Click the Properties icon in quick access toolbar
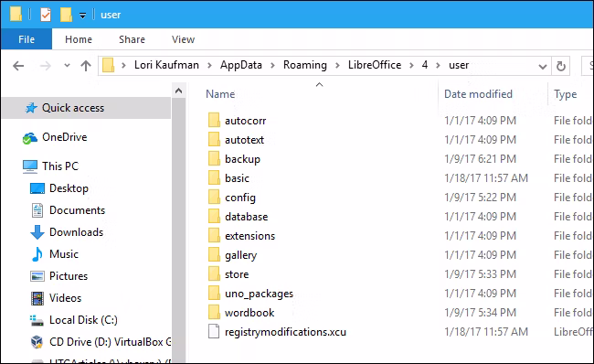594x364 pixels. pos(46,15)
